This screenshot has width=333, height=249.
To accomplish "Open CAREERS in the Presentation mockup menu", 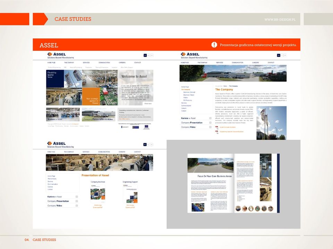I will [x=122, y=152].
